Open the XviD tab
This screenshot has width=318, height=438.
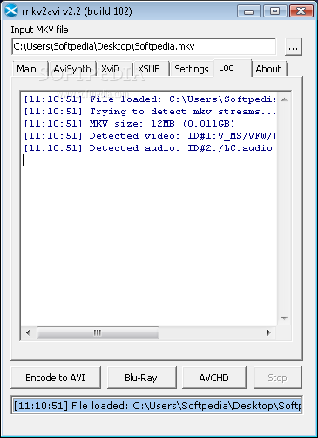click(x=115, y=69)
